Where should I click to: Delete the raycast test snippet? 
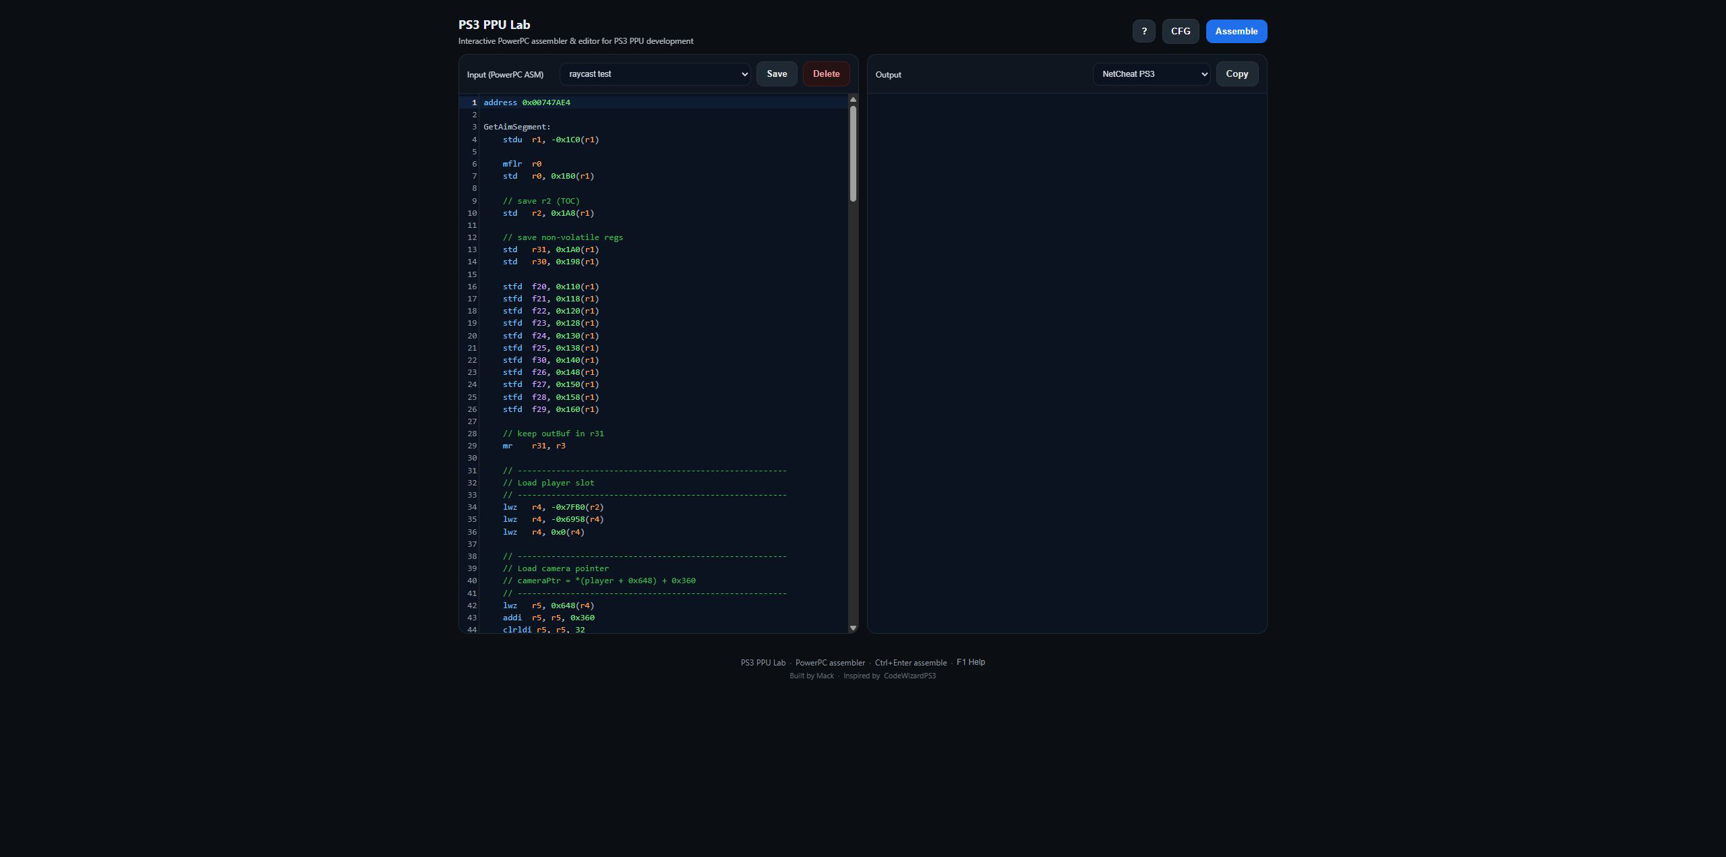[826, 74]
